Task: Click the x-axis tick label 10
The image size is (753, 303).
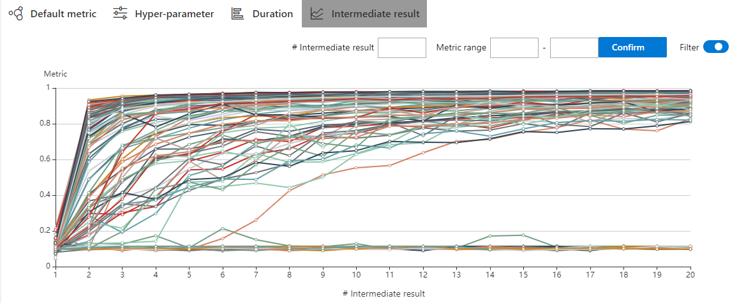Action: coord(356,275)
